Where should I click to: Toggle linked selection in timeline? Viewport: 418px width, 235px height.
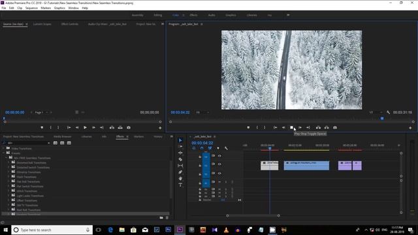[210, 148]
